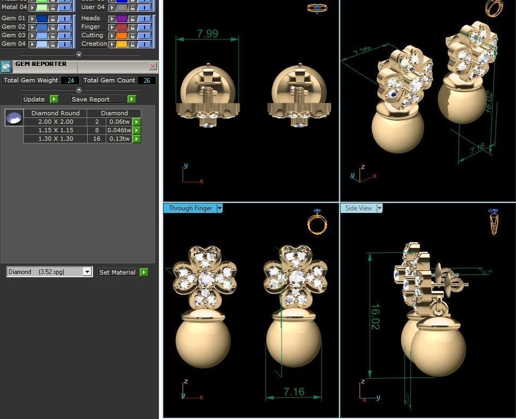Click the round diamond gem thumbnail
Image resolution: width=516 pixels, height=419 pixels.
[x=14, y=118]
